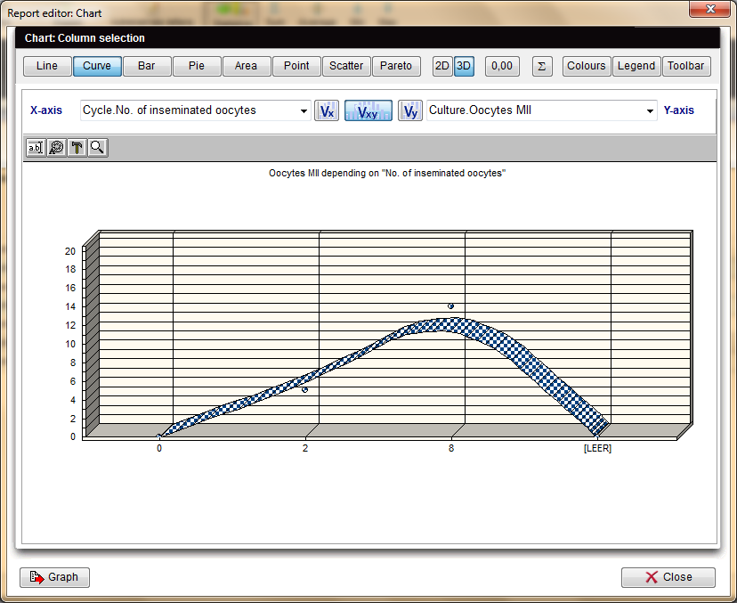Image resolution: width=737 pixels, height=603 pixels.
Task: Click the Y-axis label text
Action: pyautogui.click(x=679, y=110)
